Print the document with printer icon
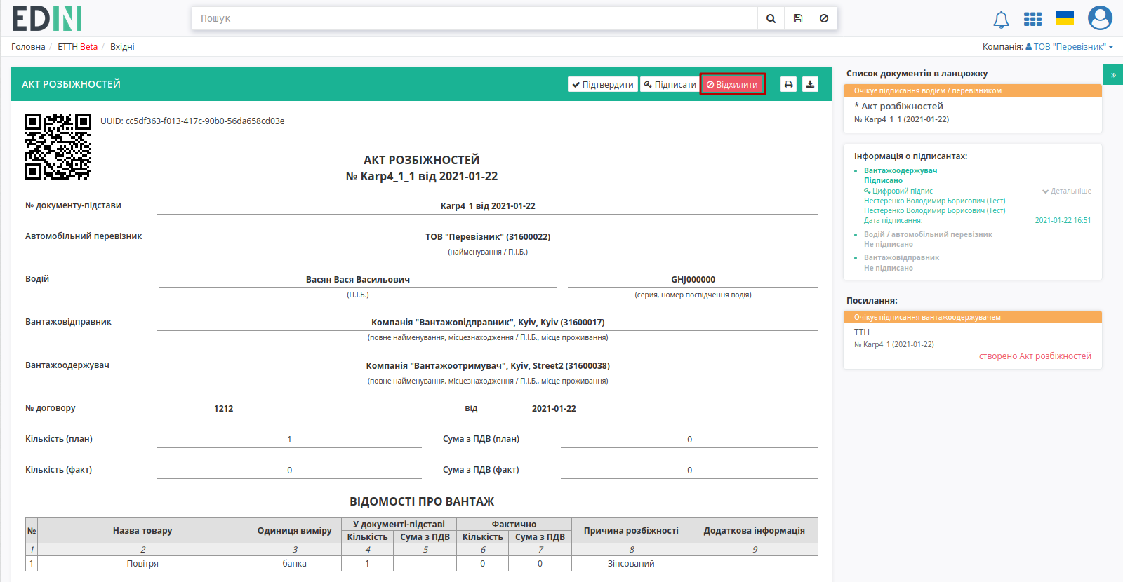This screenshot has height=582, width=1123. click(788, 84)
